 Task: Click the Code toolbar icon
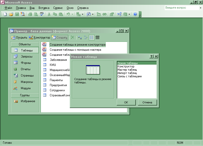coord(99,14)
